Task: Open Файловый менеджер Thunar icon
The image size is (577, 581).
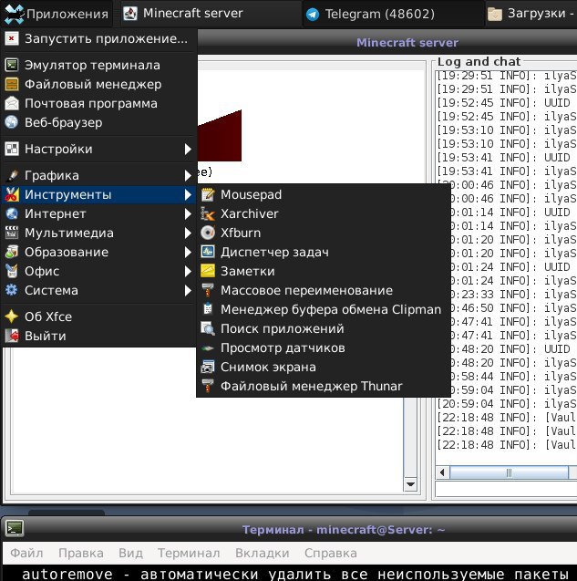Action: tap(208, 386)
